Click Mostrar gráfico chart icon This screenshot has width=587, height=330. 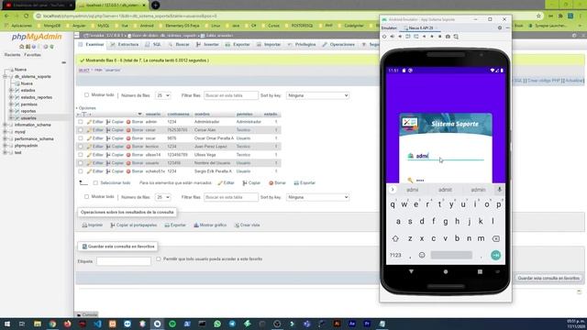pyautogui.click(x=195, y=225)
